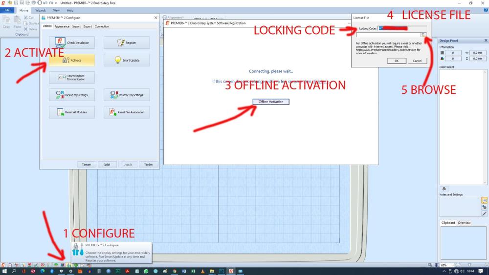Click the Configure icon in bottom module bar

(x=69, y=265)
